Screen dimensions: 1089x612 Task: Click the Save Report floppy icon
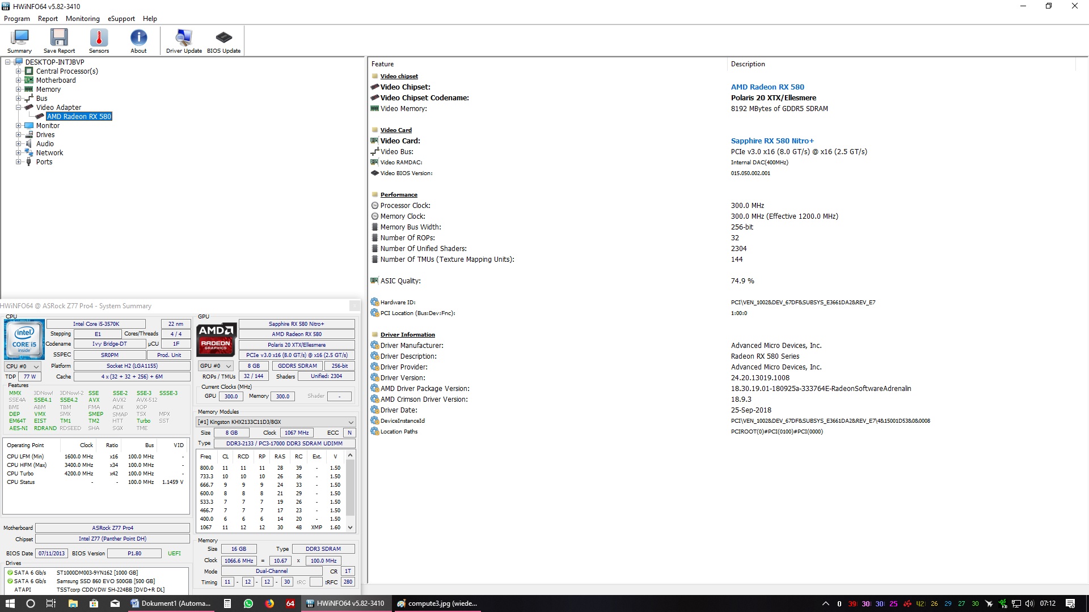59,40
